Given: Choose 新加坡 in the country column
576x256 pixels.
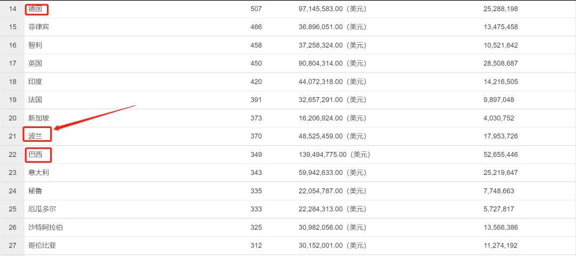Looking at the screenshot, I should point(38,118).
